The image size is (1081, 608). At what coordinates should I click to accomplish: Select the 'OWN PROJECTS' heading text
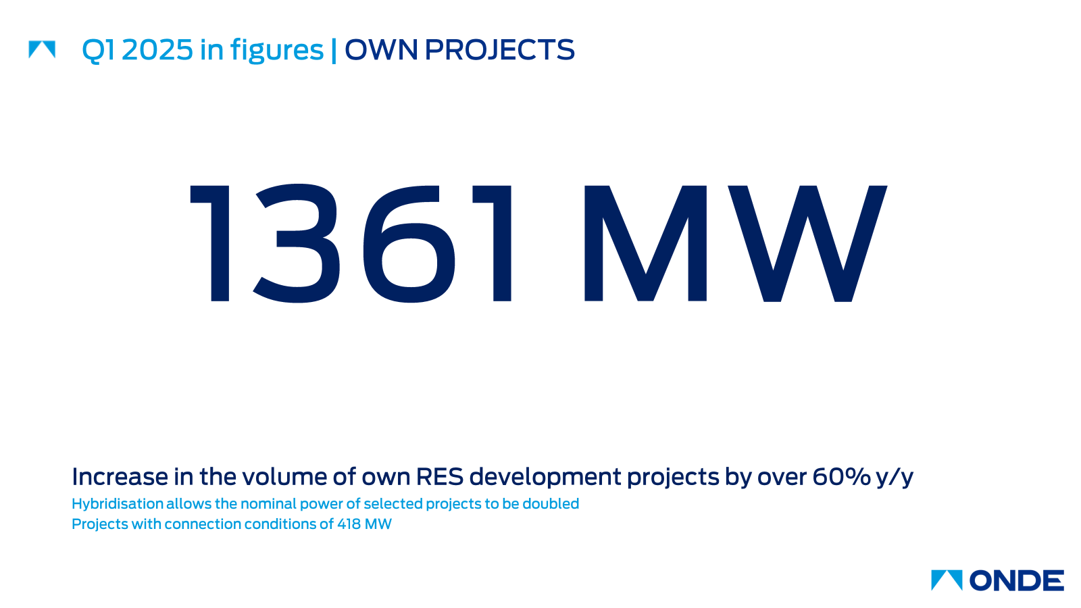(x=459, y=50)
